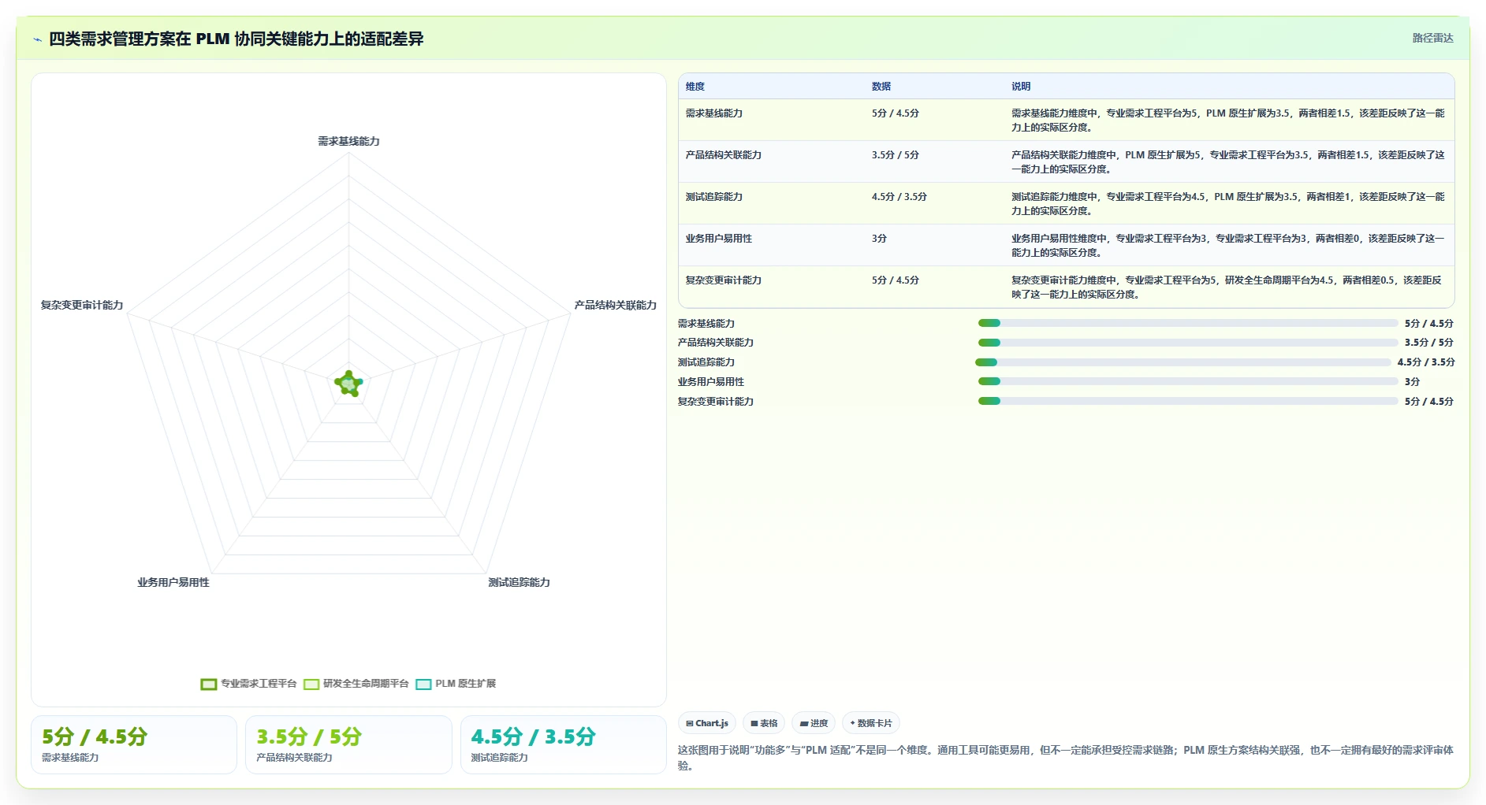Click the 复杂变更审计能力 description in 说明 column
This screenshot has height=805, width=1486.
click(1228, 287)
